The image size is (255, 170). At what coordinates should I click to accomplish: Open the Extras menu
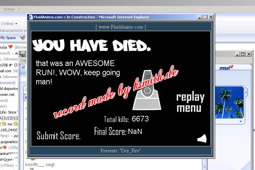(x=9, y=9)
